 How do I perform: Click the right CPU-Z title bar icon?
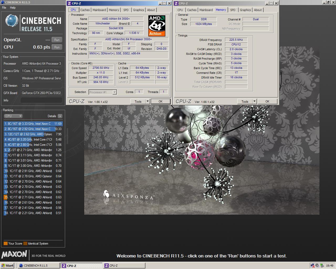pyautogui.click(x=176, y=3)
